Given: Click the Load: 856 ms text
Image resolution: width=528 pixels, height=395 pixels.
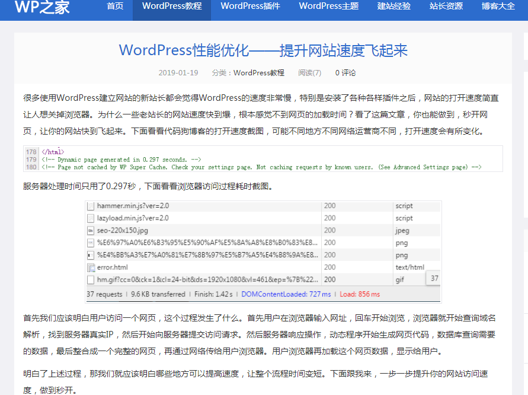Looking at the screenshot, I should point(360,294).
